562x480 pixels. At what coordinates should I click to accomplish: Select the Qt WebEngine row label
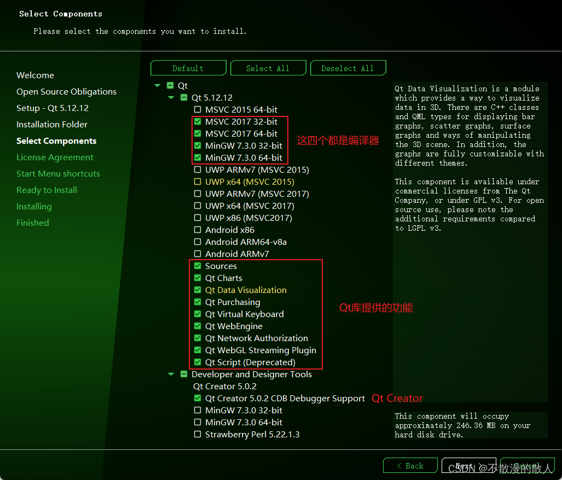point(234,326)
